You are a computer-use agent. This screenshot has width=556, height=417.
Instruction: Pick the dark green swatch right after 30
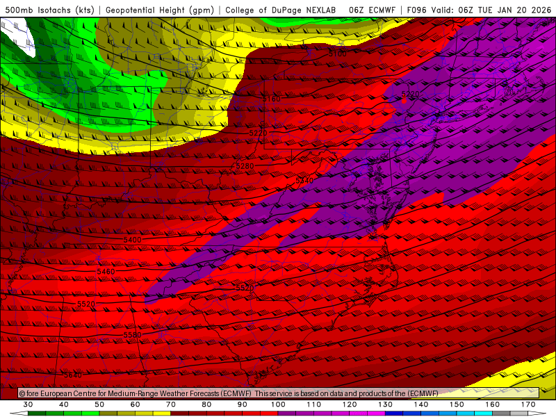[x=37, y=414]
